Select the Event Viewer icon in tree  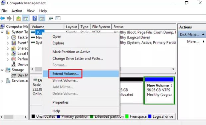14,43
